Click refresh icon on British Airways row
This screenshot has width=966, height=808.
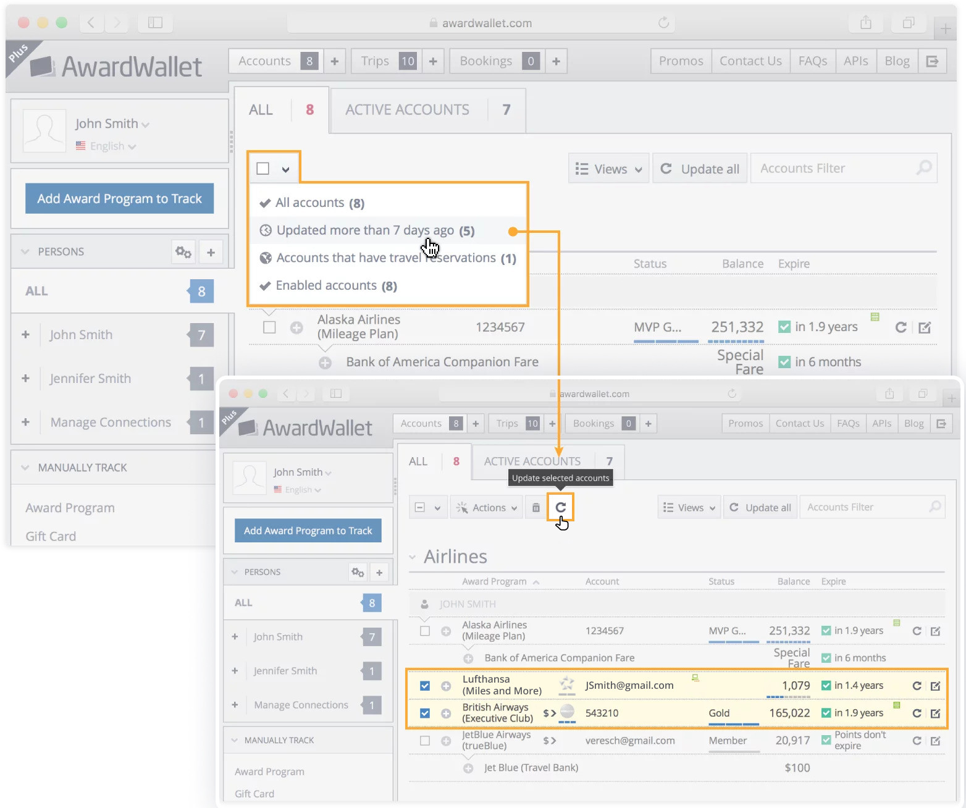[917, 713]
